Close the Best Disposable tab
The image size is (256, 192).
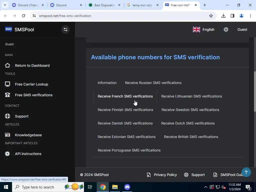pos(119,5)
